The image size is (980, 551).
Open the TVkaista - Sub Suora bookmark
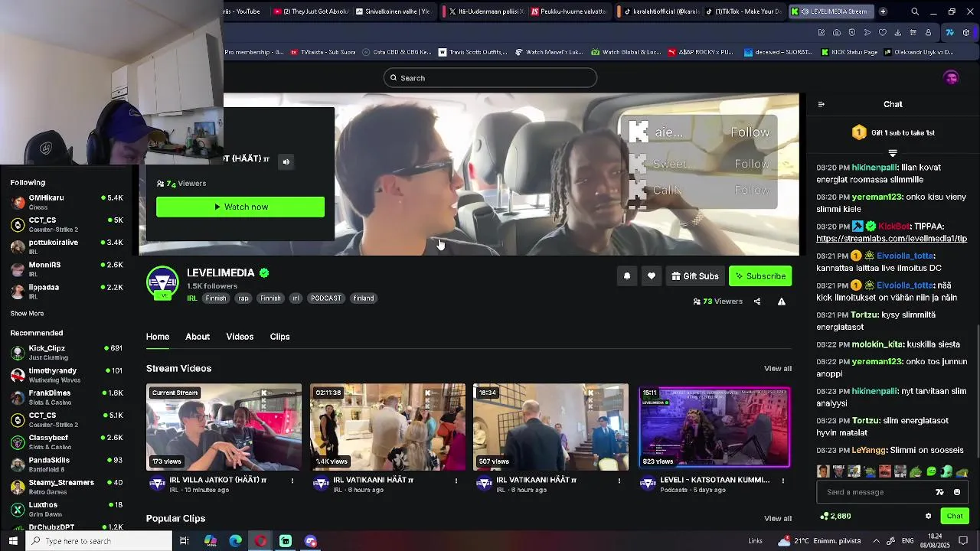pos(323,52)
